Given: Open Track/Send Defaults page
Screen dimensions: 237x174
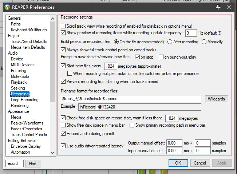Looking at the screenshot, I should pyautogui.click(x=29, y=41).
